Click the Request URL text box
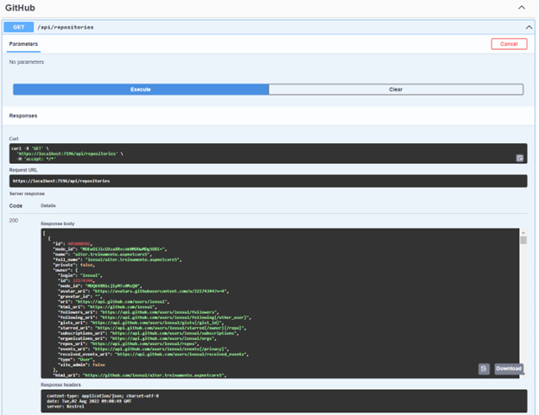Screen dimensions: 539x415 268,181
